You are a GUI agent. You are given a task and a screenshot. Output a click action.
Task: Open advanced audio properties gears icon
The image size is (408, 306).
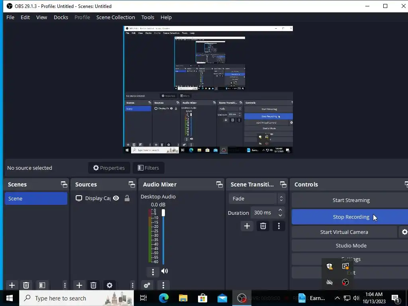pos(147,285)
